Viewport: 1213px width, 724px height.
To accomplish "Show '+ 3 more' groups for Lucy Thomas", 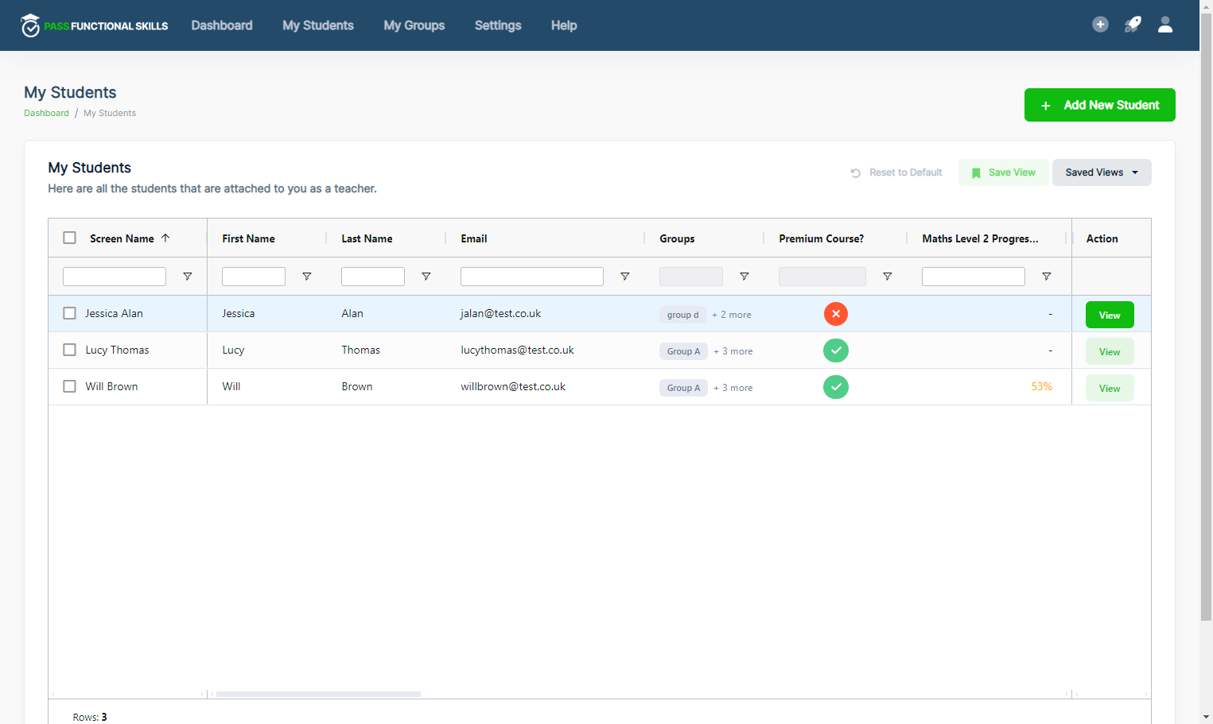I will [733, 351].
